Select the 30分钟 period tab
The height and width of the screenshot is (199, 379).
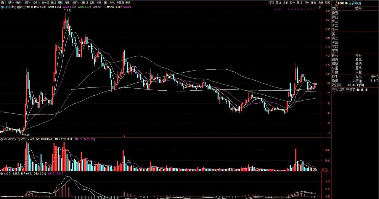[x=36, y=2]
